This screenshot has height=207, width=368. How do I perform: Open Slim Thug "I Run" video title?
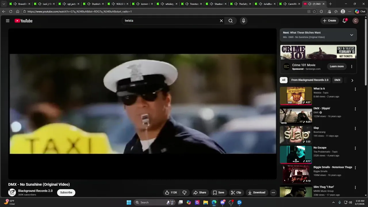(324, 187)
